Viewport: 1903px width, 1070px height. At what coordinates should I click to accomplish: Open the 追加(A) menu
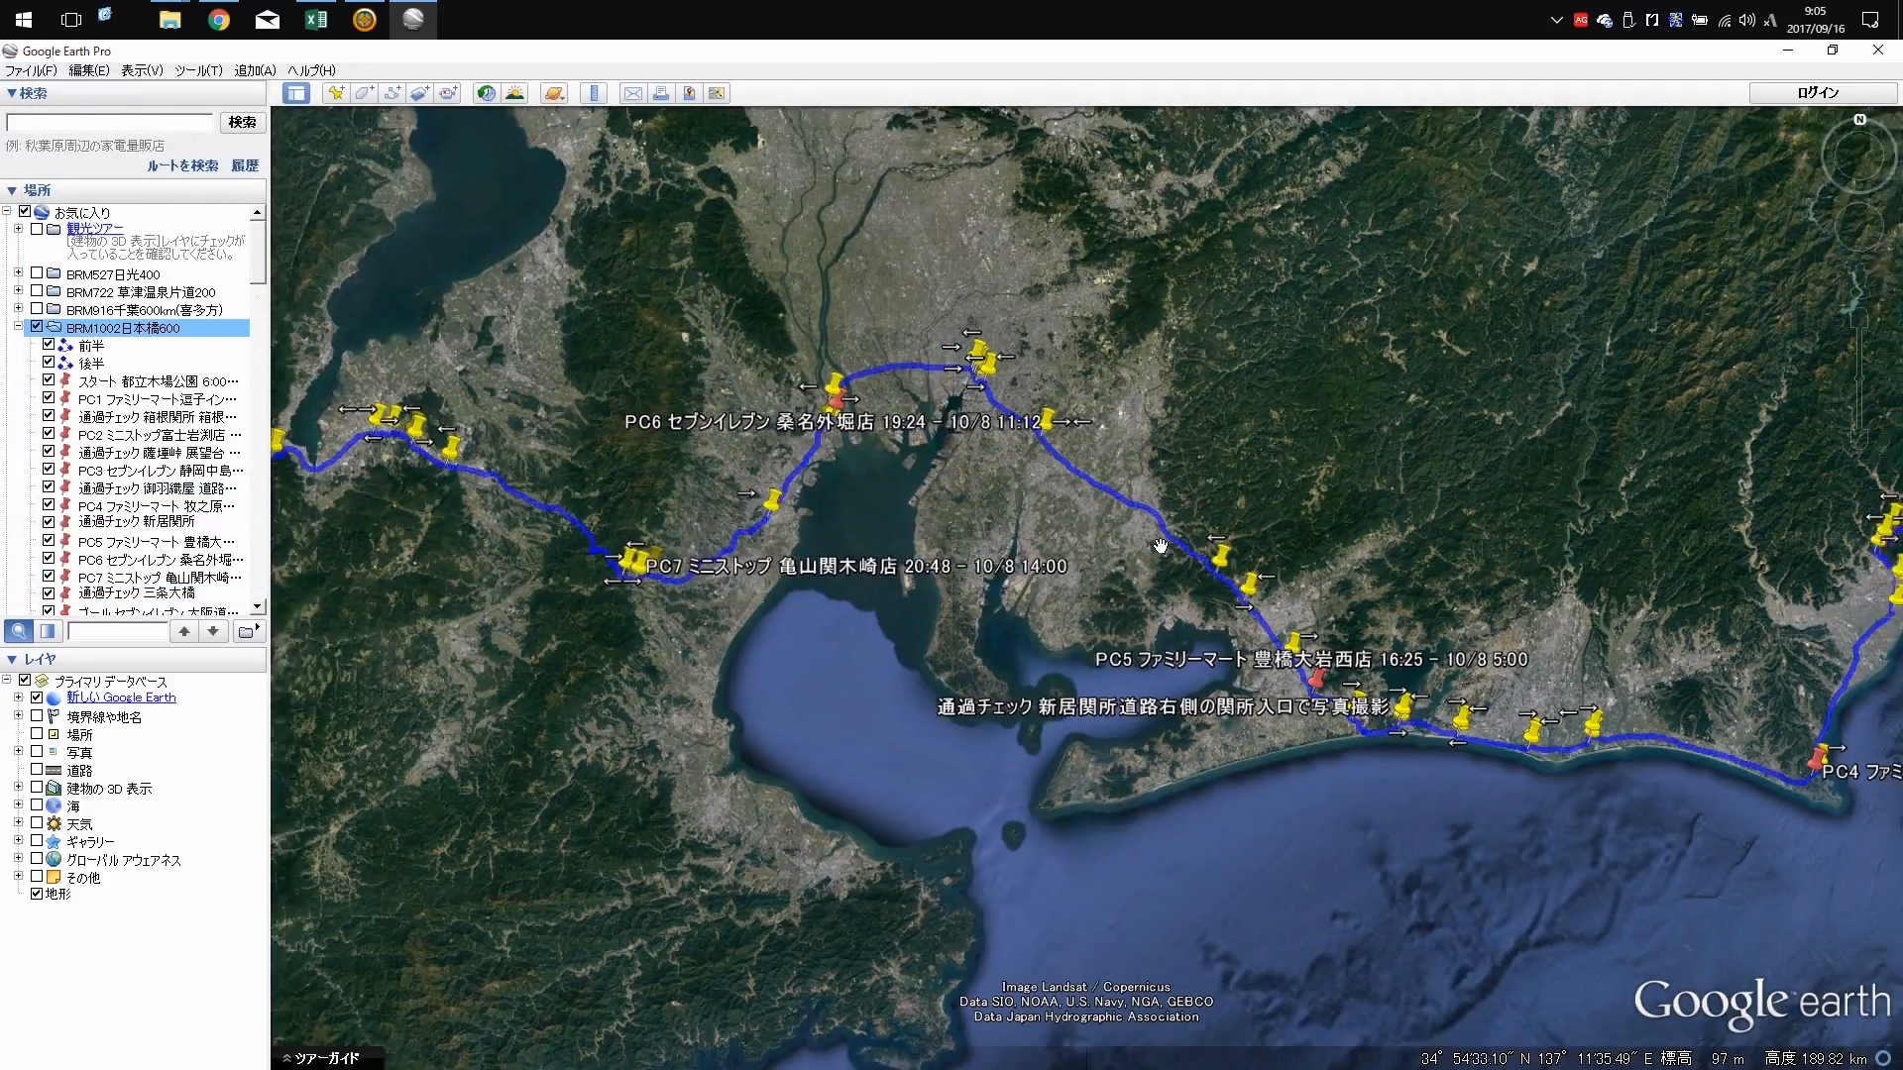click(255, 70)
